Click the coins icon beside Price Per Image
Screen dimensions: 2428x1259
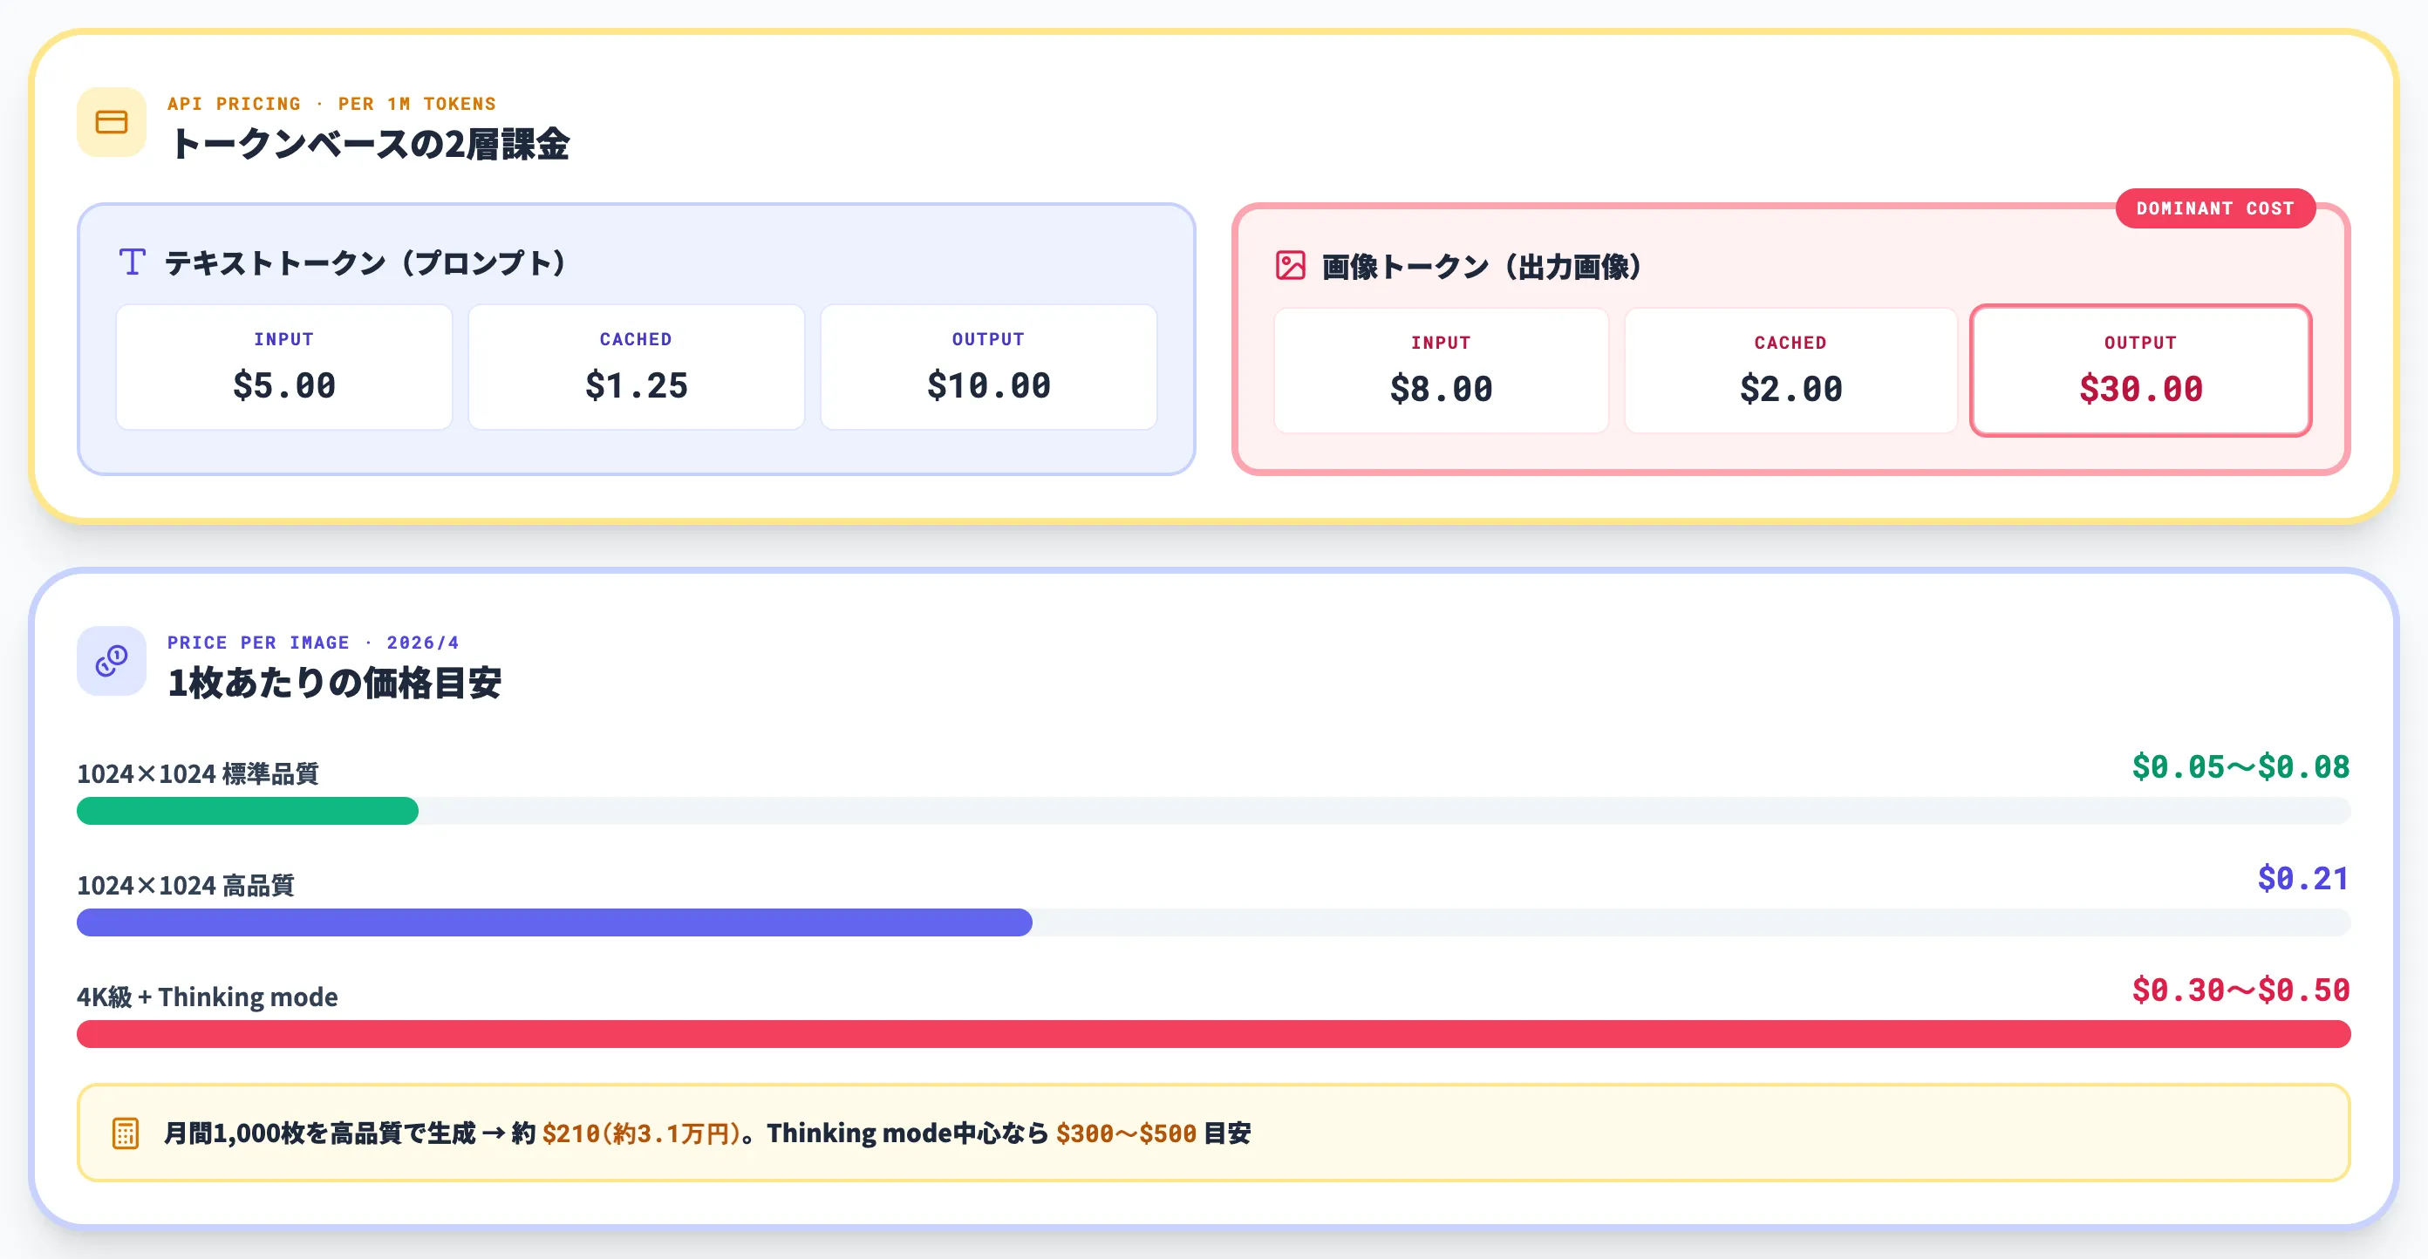112,661
